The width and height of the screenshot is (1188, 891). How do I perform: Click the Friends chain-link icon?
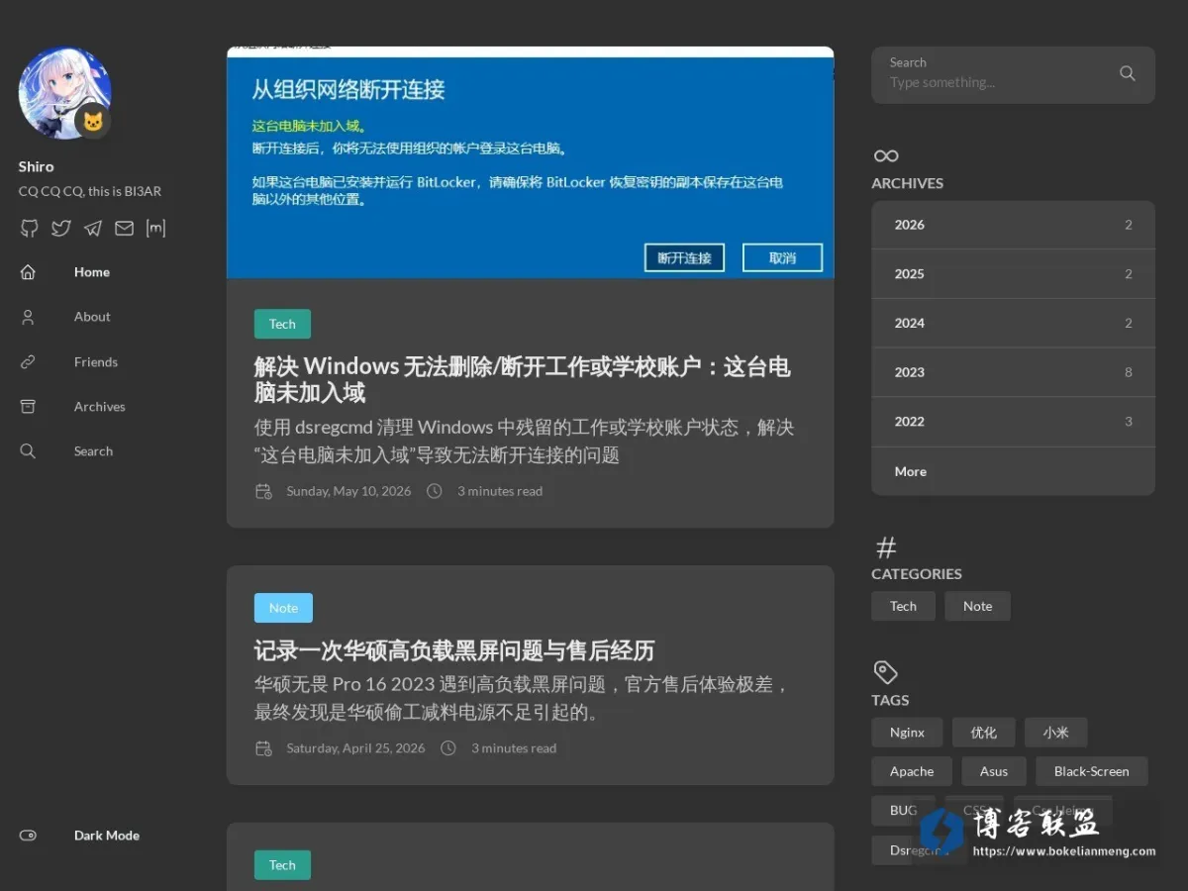point(28,362)
